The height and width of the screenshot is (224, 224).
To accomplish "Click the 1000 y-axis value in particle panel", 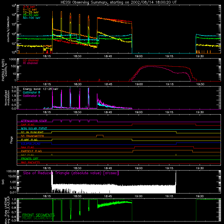I will click(x=12, y=59).
